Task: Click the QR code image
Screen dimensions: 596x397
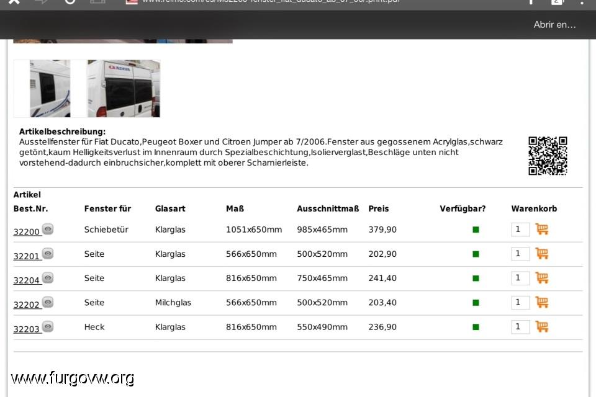Action: [x=548, y=156]
